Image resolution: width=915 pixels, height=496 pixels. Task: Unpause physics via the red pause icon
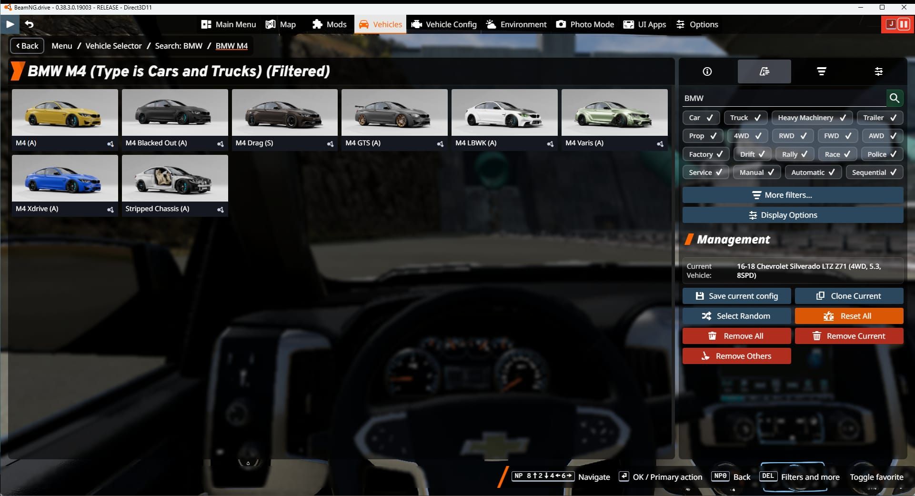[x=904, y=24]
